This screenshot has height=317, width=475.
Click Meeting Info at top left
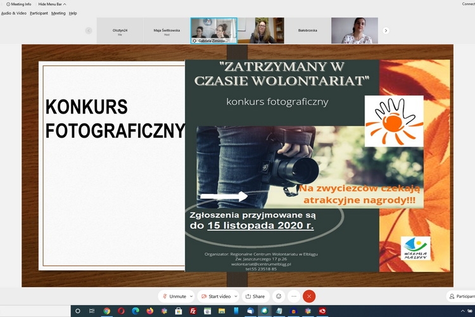(x=18, y=4)
